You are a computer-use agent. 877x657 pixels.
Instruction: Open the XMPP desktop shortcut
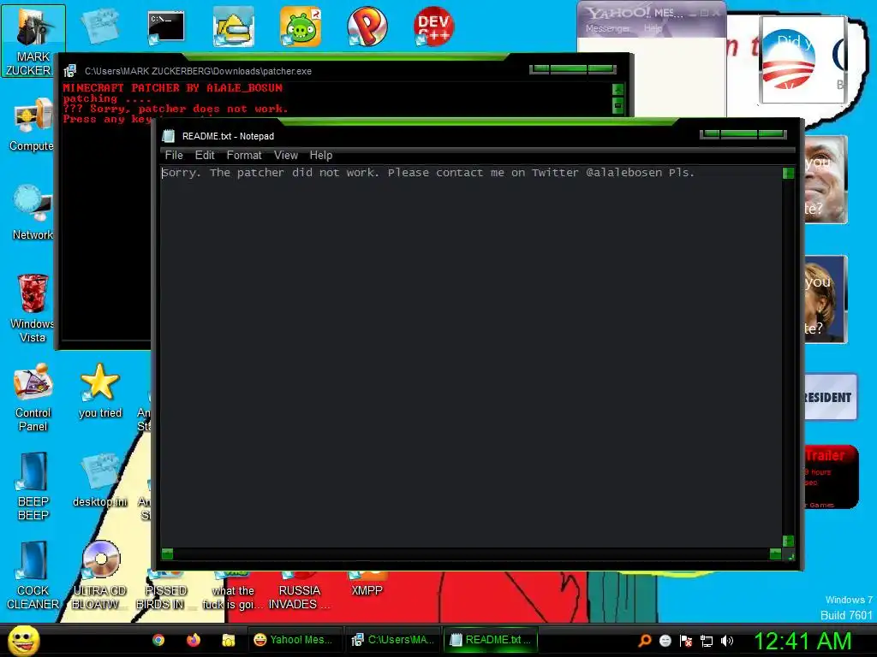(x=367, y=584)
